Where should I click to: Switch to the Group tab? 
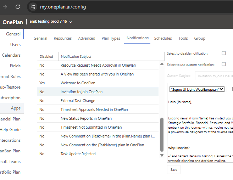coord(200,38)
